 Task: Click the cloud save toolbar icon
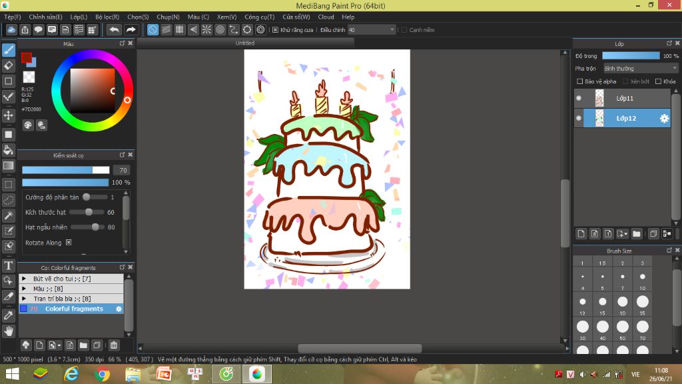pos(11,29)
